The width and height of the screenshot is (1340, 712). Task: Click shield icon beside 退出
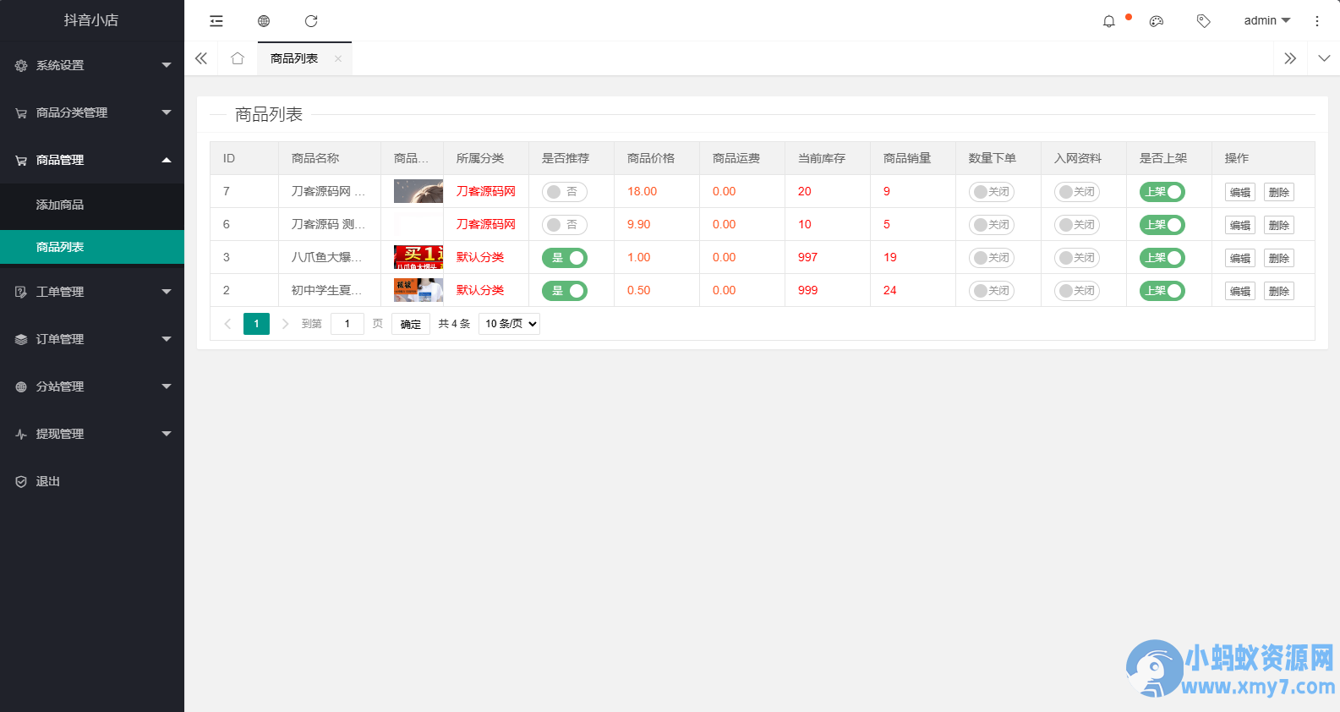click(x=21, y=481)
